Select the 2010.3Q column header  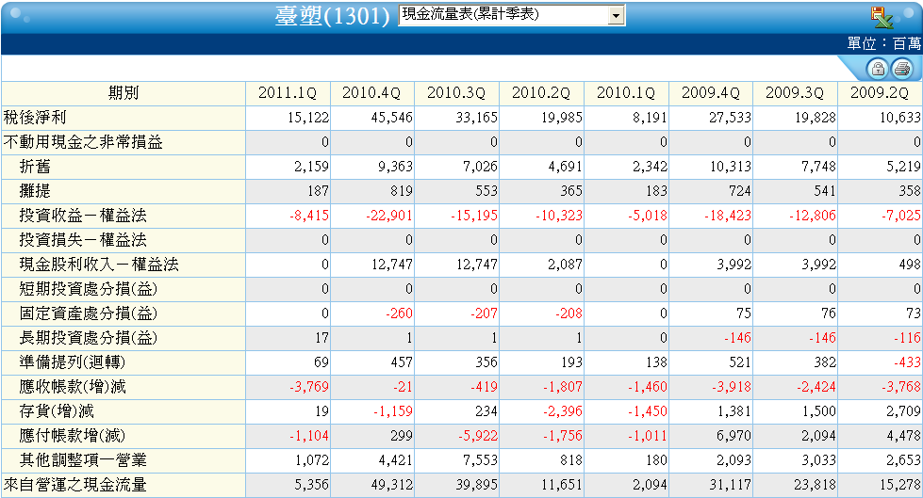click(x=457, y=93)
